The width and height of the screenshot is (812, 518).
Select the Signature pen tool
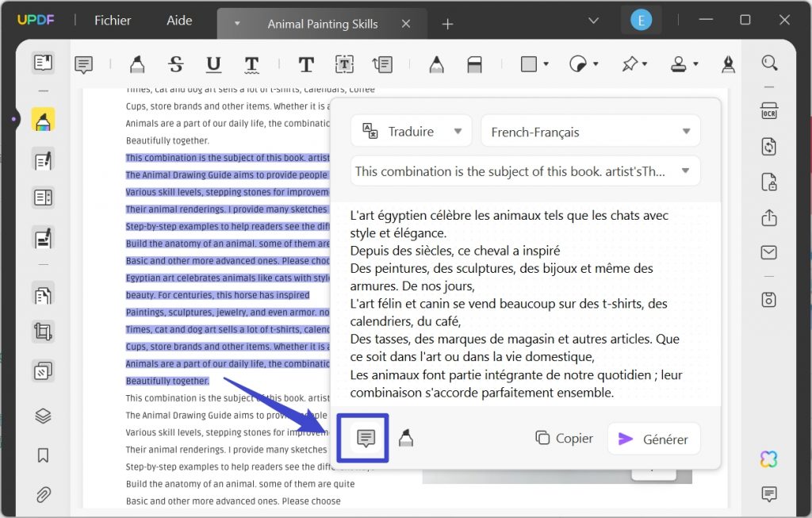coord(728,64)
